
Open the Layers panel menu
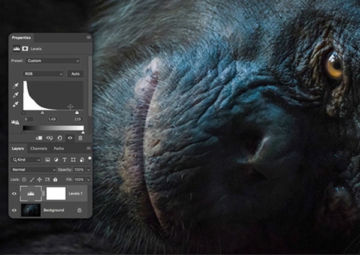click(89, 148)
